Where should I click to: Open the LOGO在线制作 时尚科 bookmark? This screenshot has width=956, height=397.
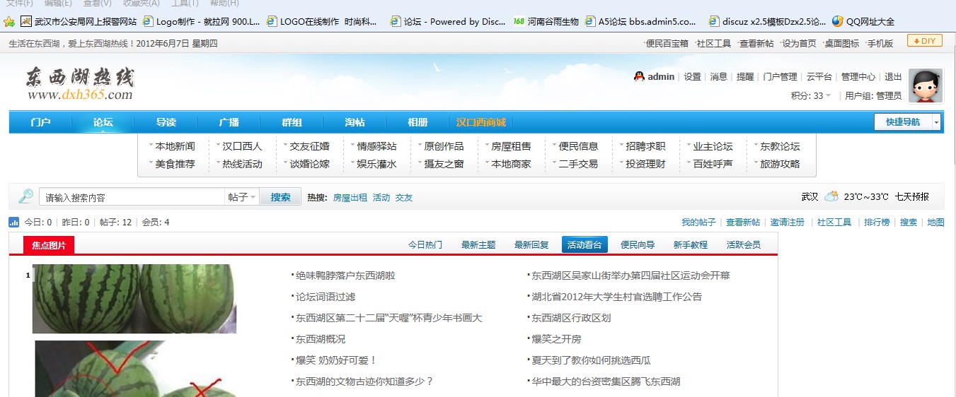(x=323, y=21)
